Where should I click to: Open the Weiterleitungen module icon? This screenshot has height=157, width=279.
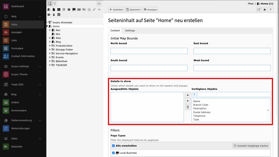click(x=6, y=128)
